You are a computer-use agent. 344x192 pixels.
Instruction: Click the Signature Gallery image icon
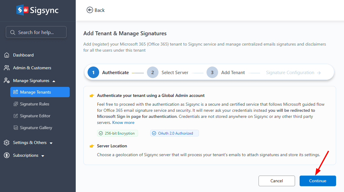(x=16, y=128)
